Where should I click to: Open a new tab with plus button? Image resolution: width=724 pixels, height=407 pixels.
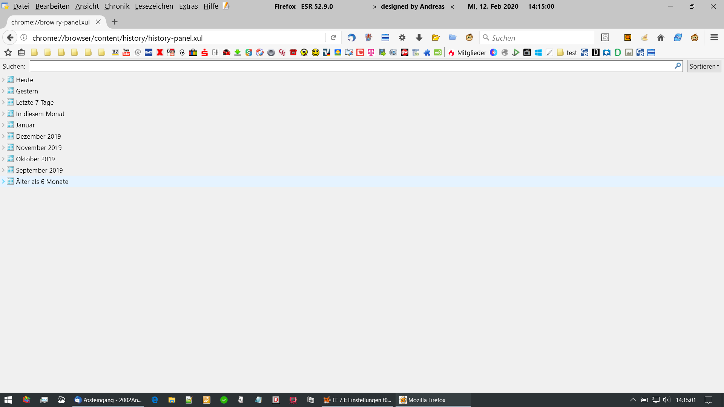[115, 22]
